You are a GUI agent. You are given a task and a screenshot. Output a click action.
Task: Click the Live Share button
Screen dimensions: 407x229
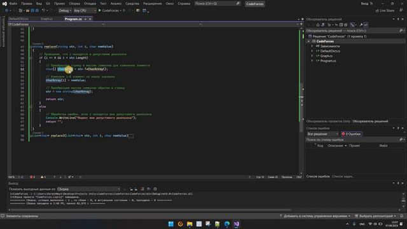[x=385, y=11]
